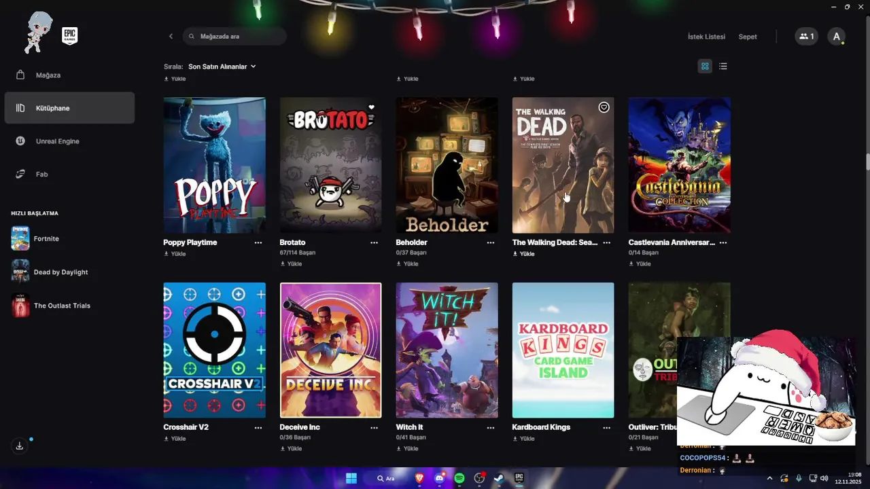
Task: Select Kütüphane in the sidebar
Action: [69, 108]
